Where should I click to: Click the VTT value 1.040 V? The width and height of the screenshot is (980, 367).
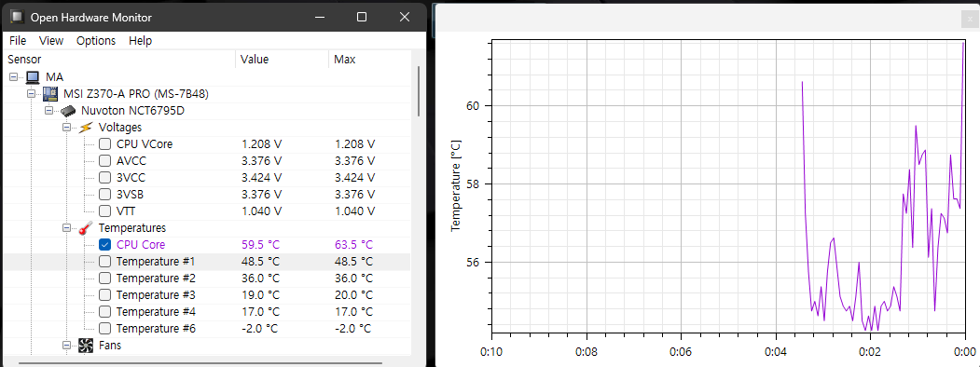[261, 211]
